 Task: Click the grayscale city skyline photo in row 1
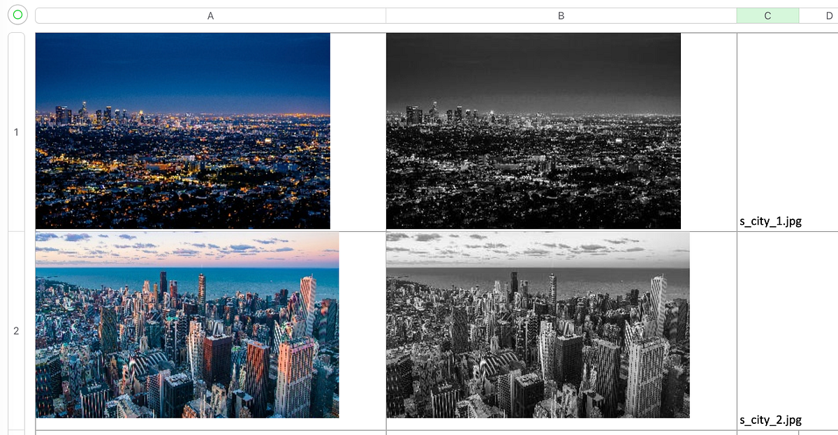(532, 131)
